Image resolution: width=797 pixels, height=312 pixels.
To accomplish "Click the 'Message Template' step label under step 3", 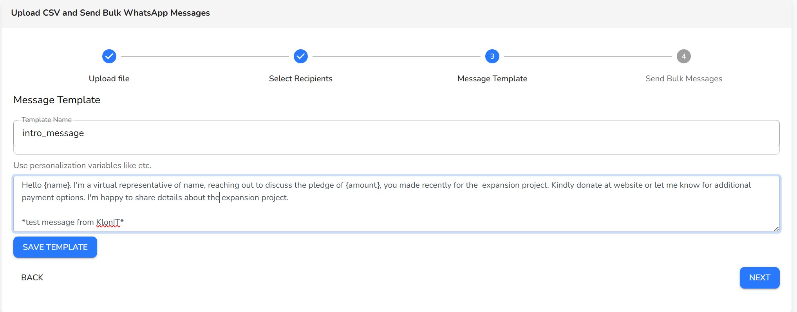I will coord(492,79).
